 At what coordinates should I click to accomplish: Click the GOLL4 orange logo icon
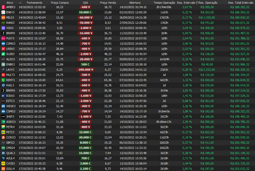point(3,169)
